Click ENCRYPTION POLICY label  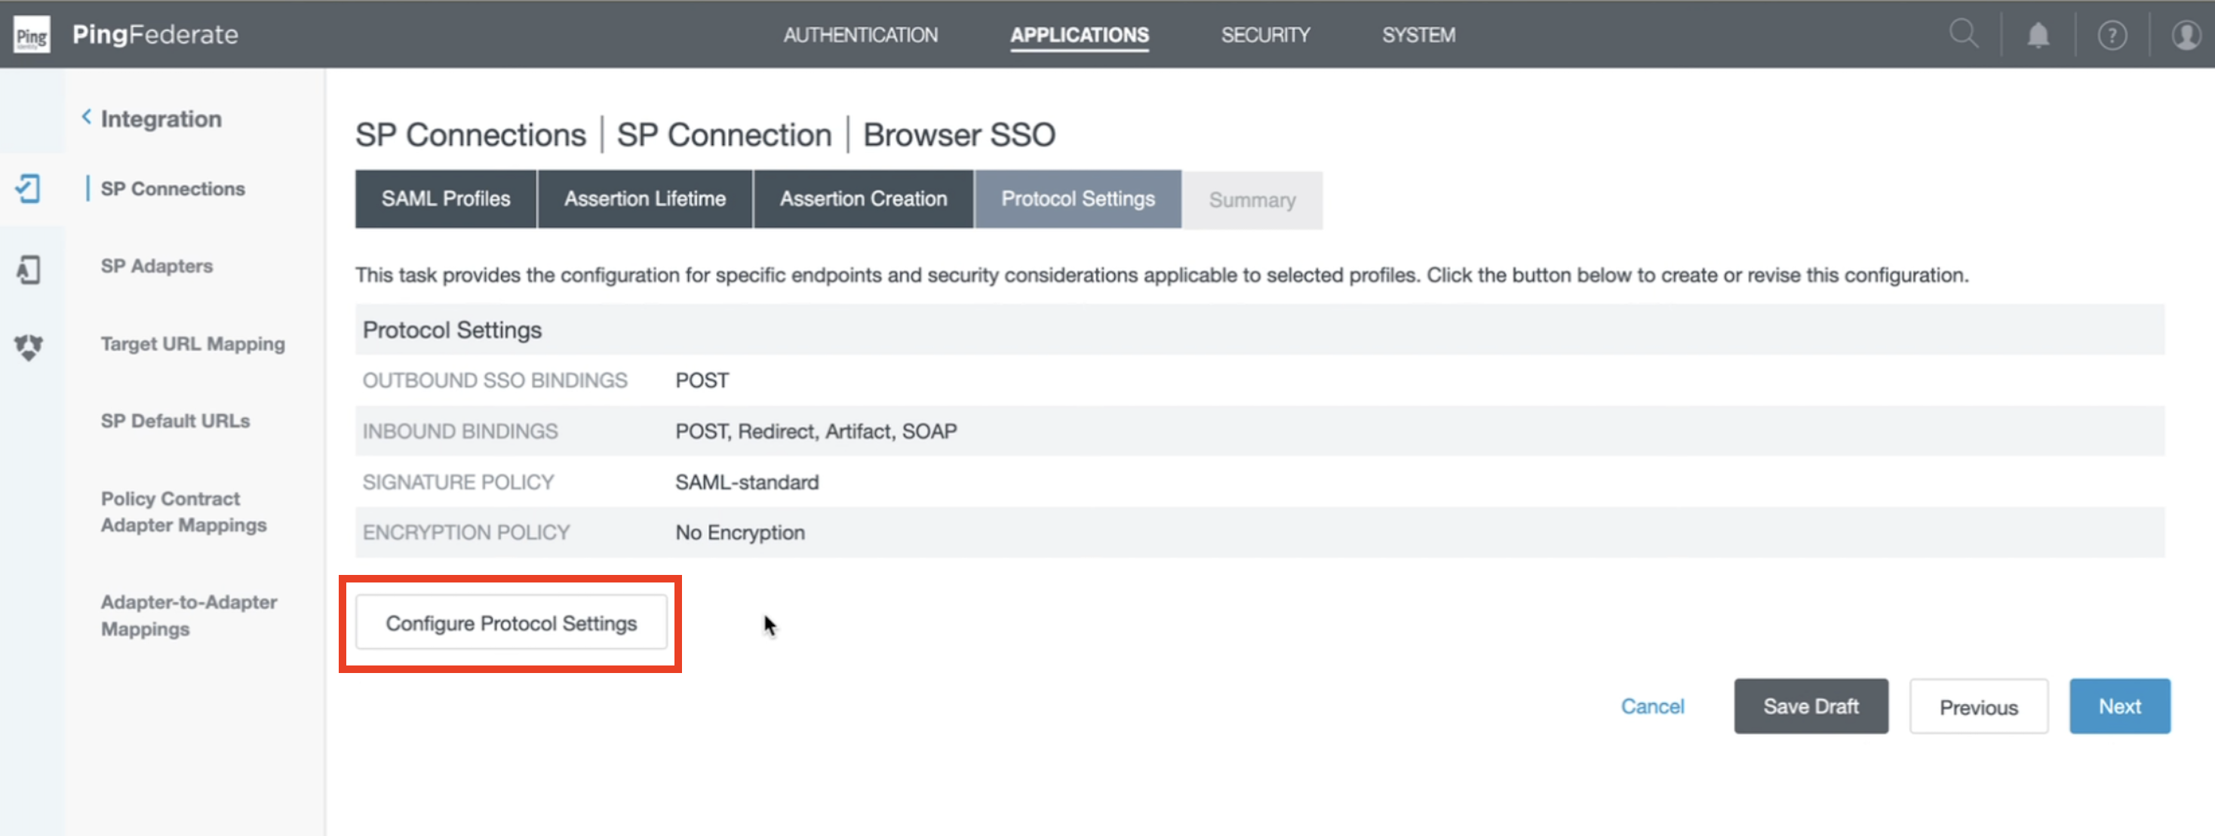tap(466, 533)
